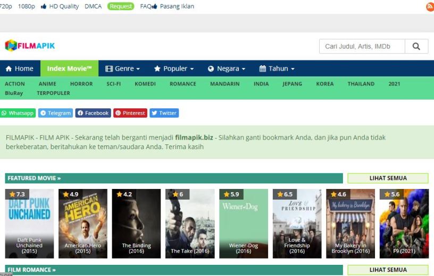
Task: Click the magnifier search icon
Action: (416, 46)
